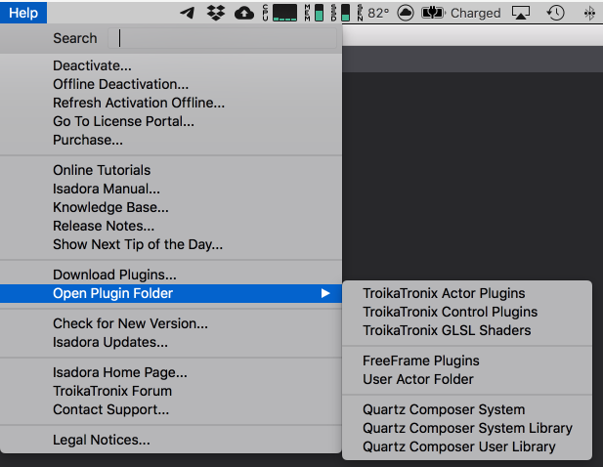Open Quartz Composer System Library folder

coord(467,428)
